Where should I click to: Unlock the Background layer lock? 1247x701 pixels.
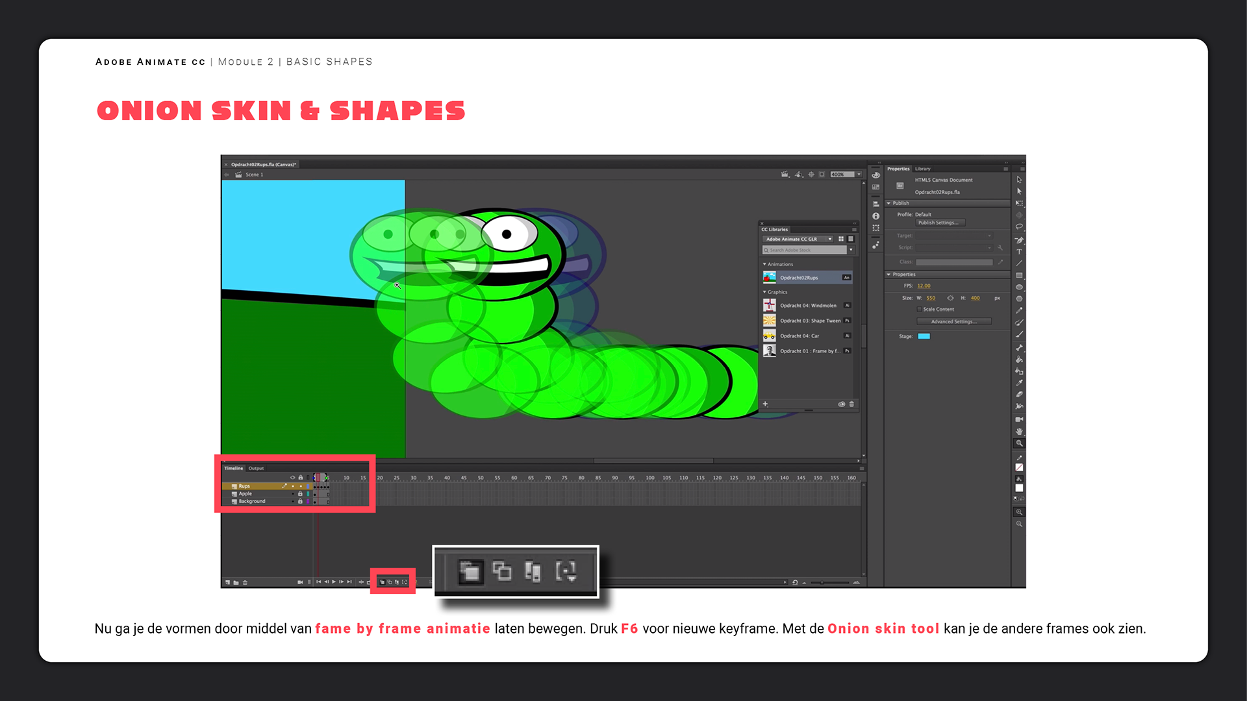[300, 502]
